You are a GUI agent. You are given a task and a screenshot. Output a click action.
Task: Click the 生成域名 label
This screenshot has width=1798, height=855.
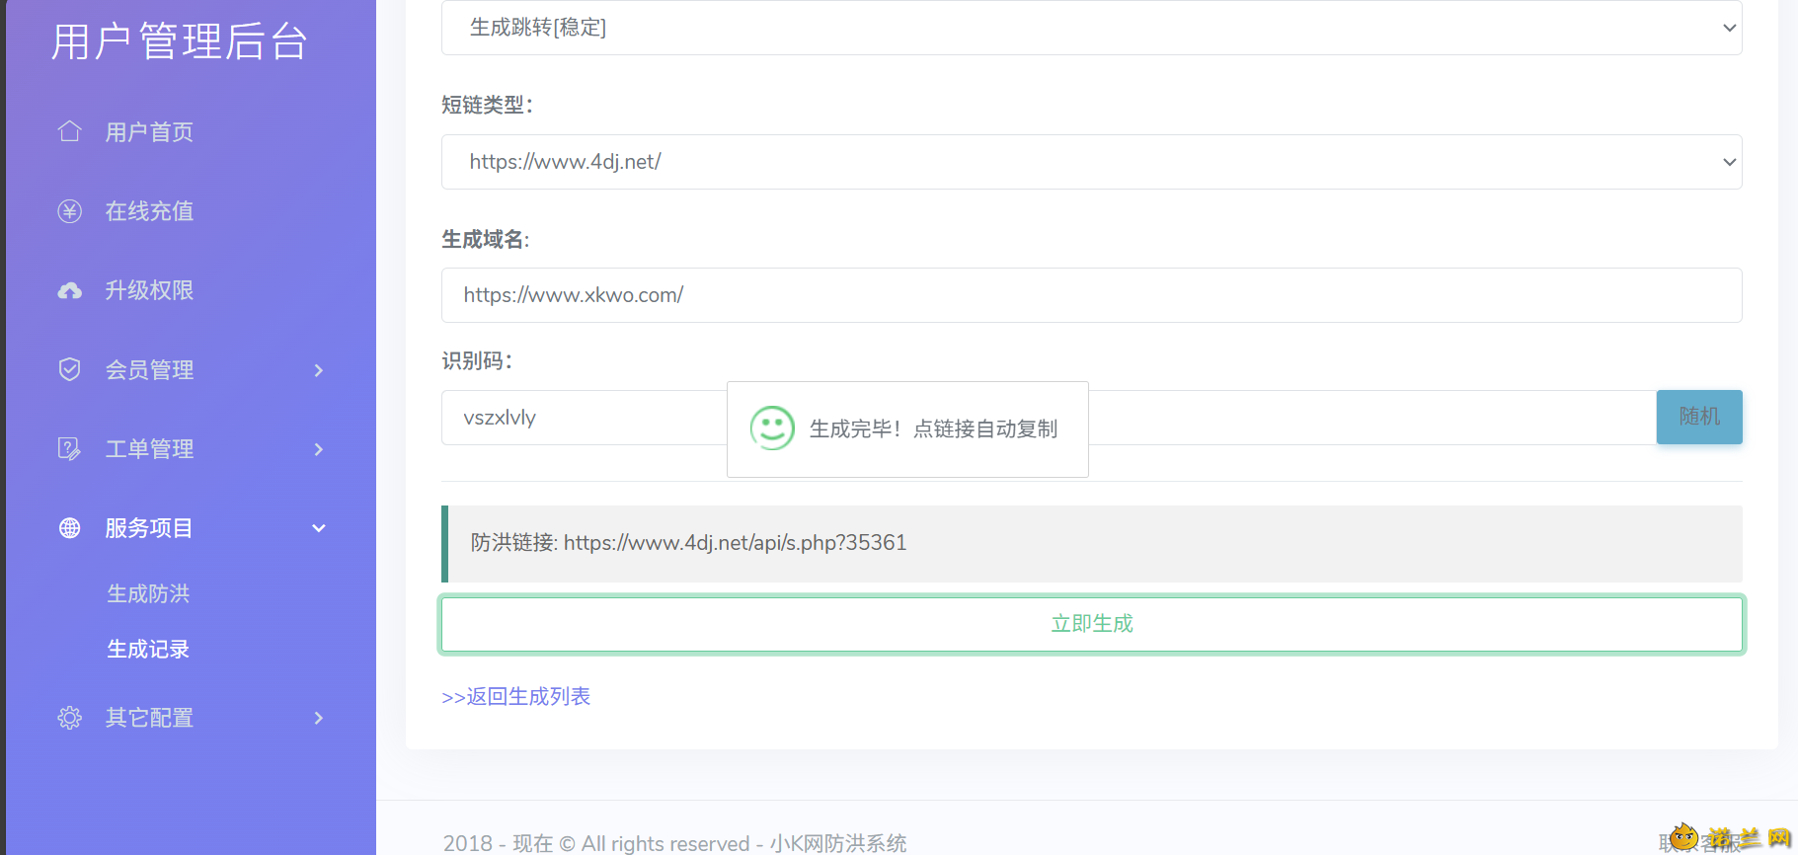click(485, 239)
